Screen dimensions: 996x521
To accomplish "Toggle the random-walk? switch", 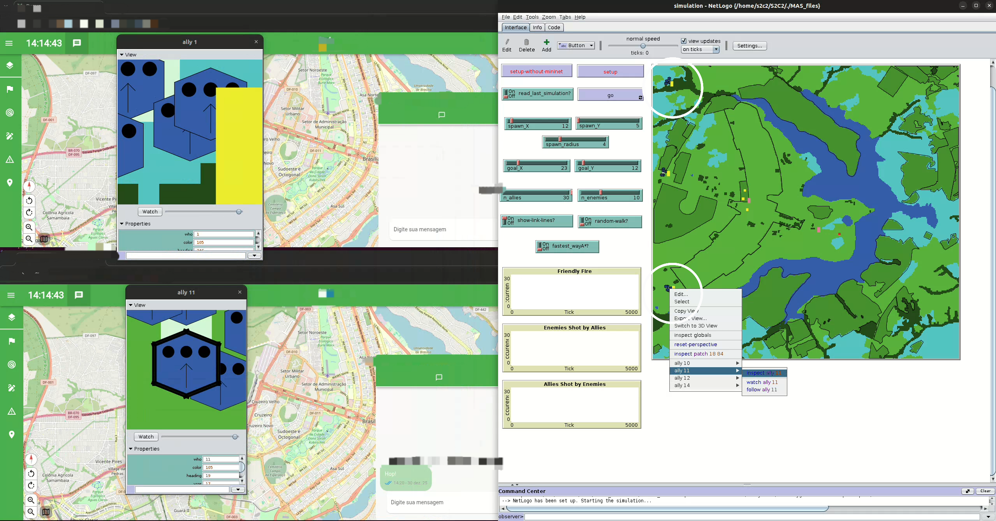I will pyautogui.click(x=583, y=221).
